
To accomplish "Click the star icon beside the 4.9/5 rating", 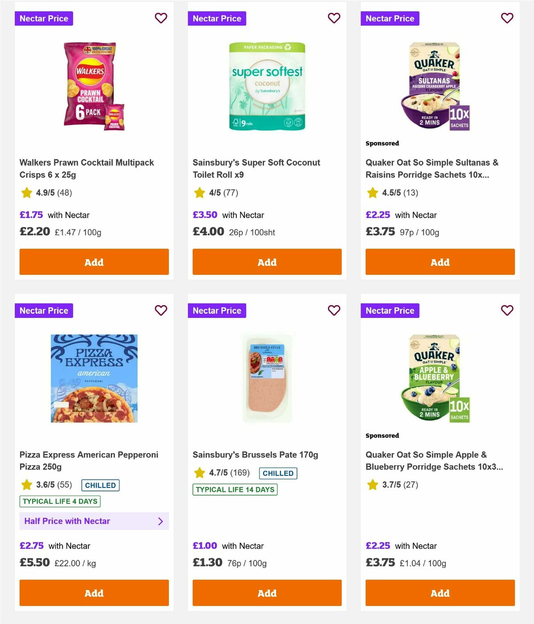I will tap(27, 193).
